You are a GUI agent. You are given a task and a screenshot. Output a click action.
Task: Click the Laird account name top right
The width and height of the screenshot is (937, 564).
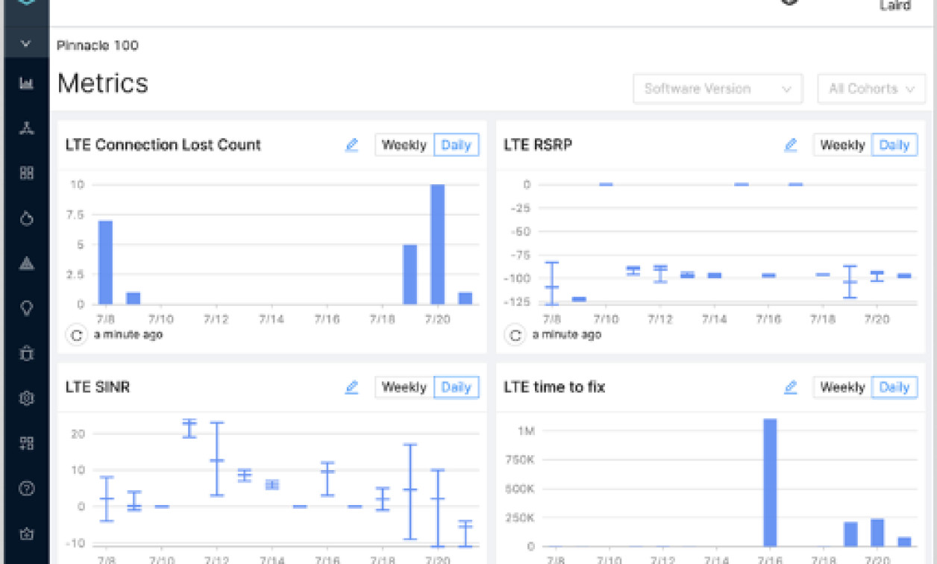point(897,6)
